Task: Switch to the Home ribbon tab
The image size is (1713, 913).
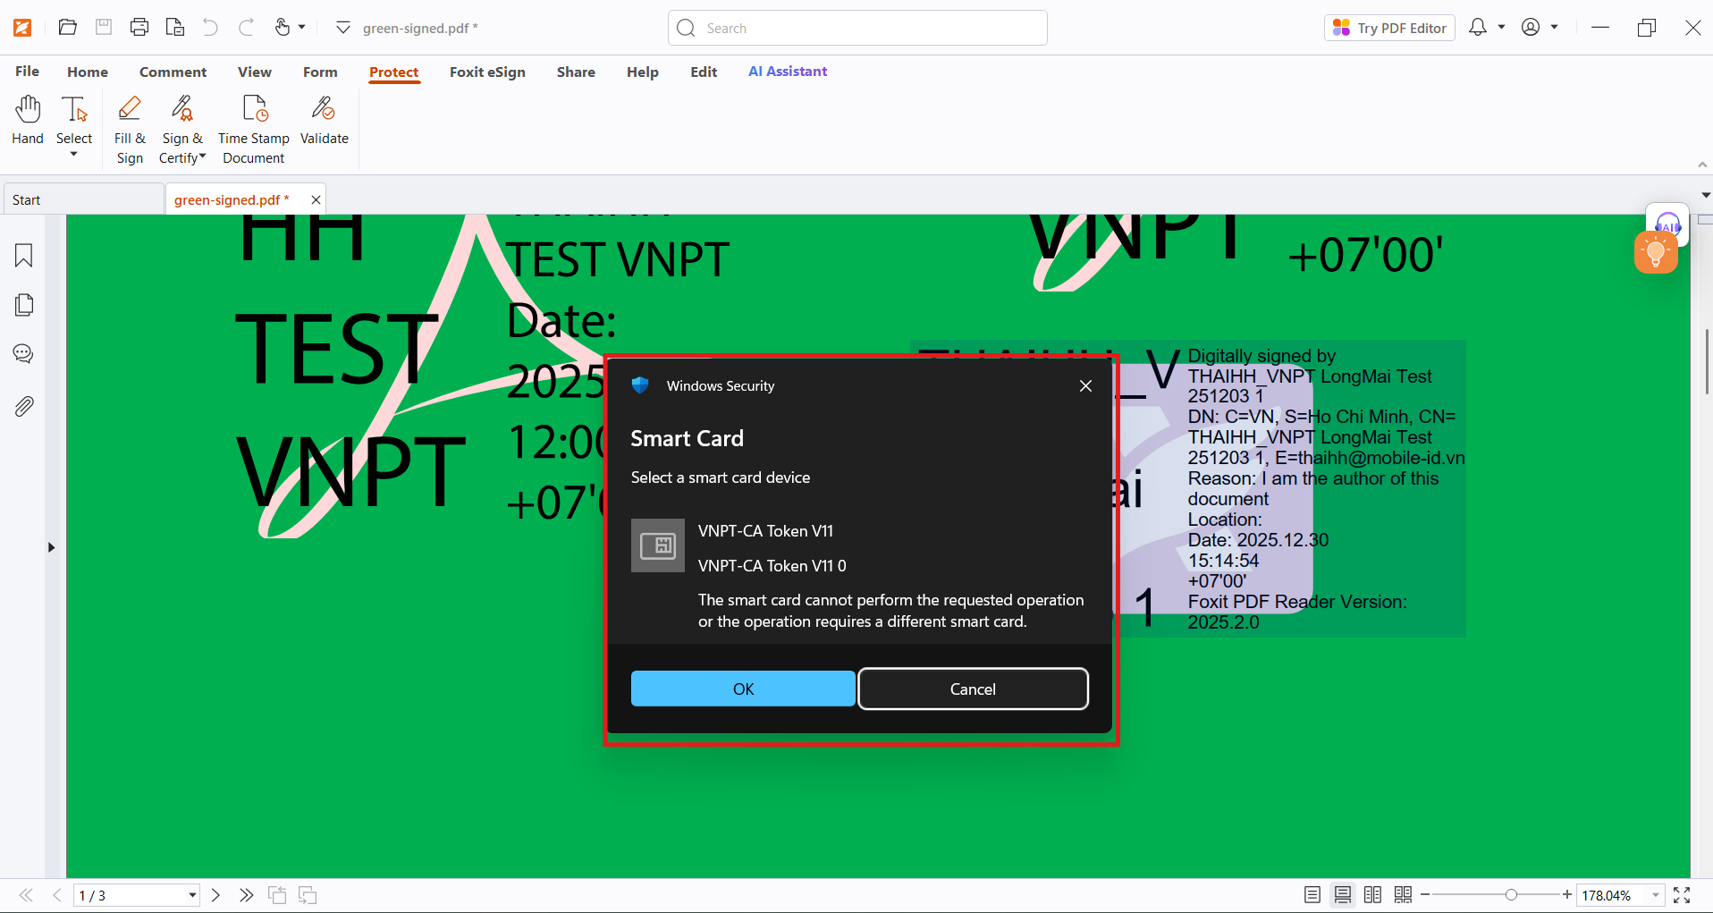Action: pos(88,72)
